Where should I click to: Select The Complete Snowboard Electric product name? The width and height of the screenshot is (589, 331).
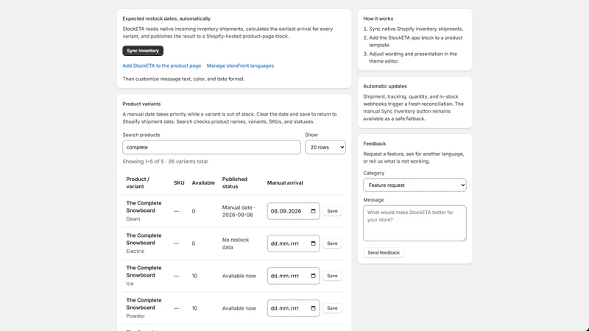pyautogui.click(x=144, y=239)
